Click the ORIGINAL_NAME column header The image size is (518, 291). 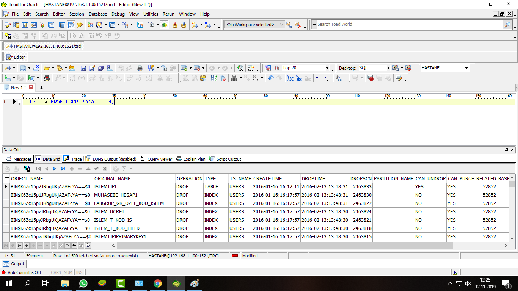click(x=112, y=178)
